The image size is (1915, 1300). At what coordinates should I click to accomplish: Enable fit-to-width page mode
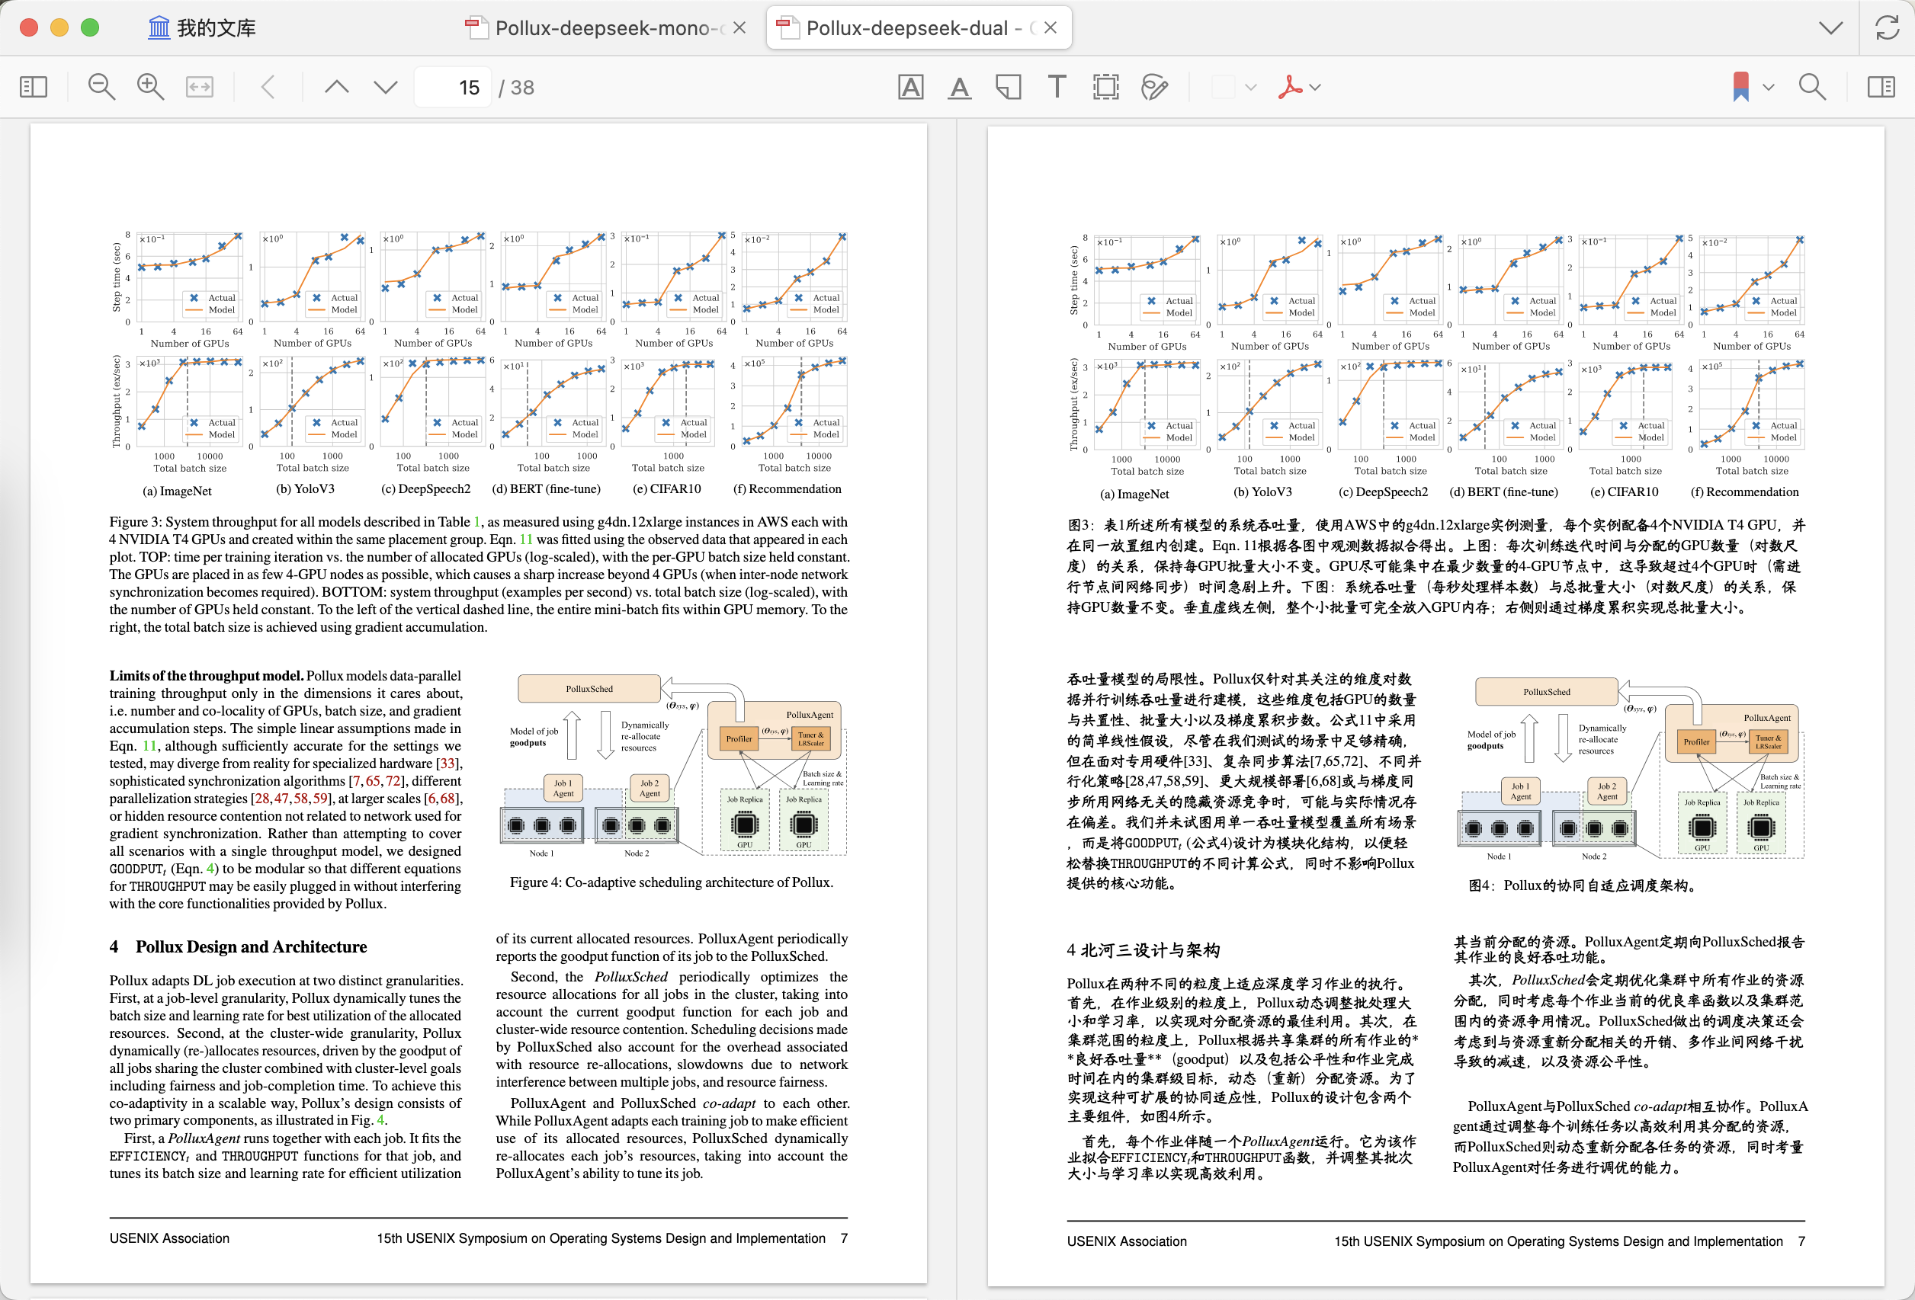point(200,87)
